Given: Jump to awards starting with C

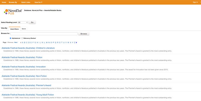Looking at the screenshot, I should tap(27, 43).
